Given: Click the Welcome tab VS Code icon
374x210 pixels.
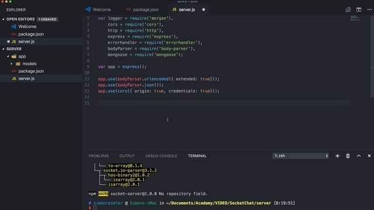Looking at the screenshot, I should click(88, 9).
